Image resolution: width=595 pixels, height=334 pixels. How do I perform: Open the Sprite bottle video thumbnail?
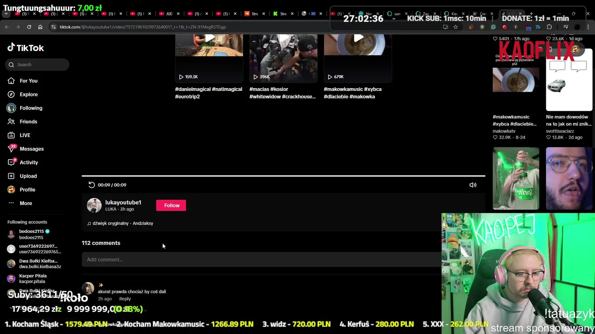(516, 179)
